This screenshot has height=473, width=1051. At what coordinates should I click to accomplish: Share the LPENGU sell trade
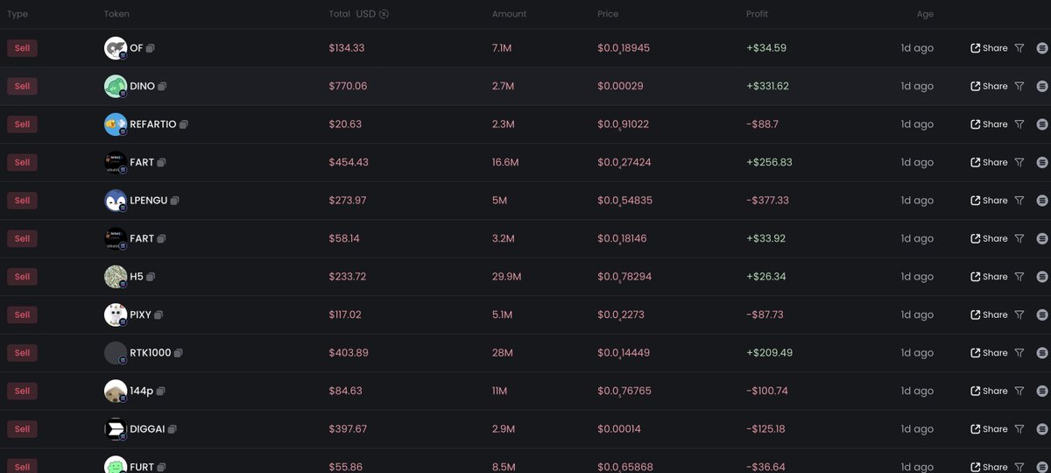pyautogui.click(x=989, y=201)
